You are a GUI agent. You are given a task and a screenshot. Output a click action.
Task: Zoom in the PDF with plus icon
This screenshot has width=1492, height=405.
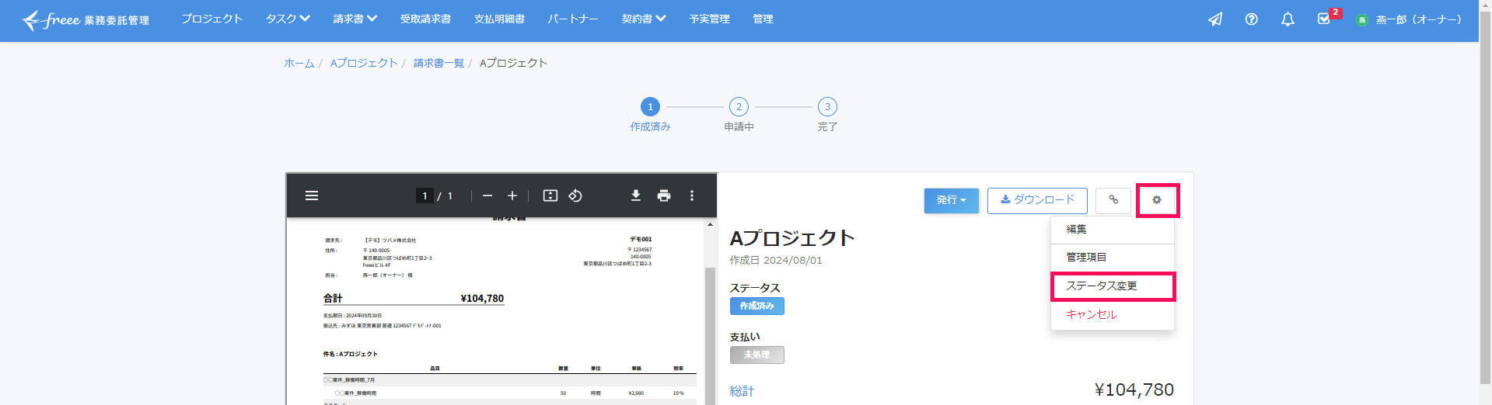(x=512, y=196)
